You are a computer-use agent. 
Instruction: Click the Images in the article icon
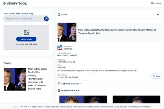[x=59, y=90]
